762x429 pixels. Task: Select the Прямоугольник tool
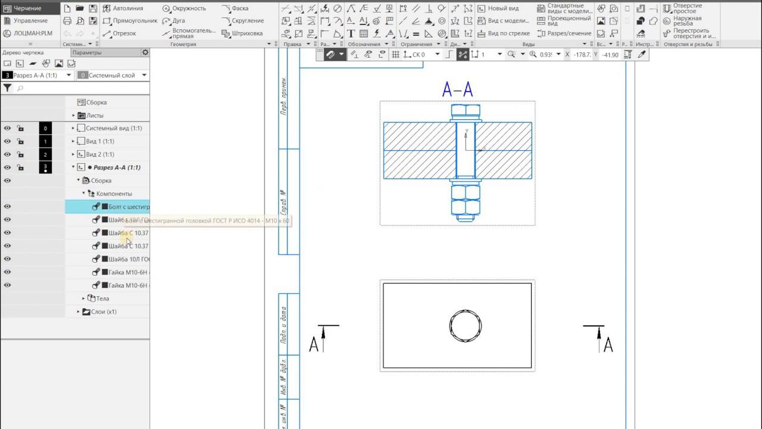[x=130, y=21]
